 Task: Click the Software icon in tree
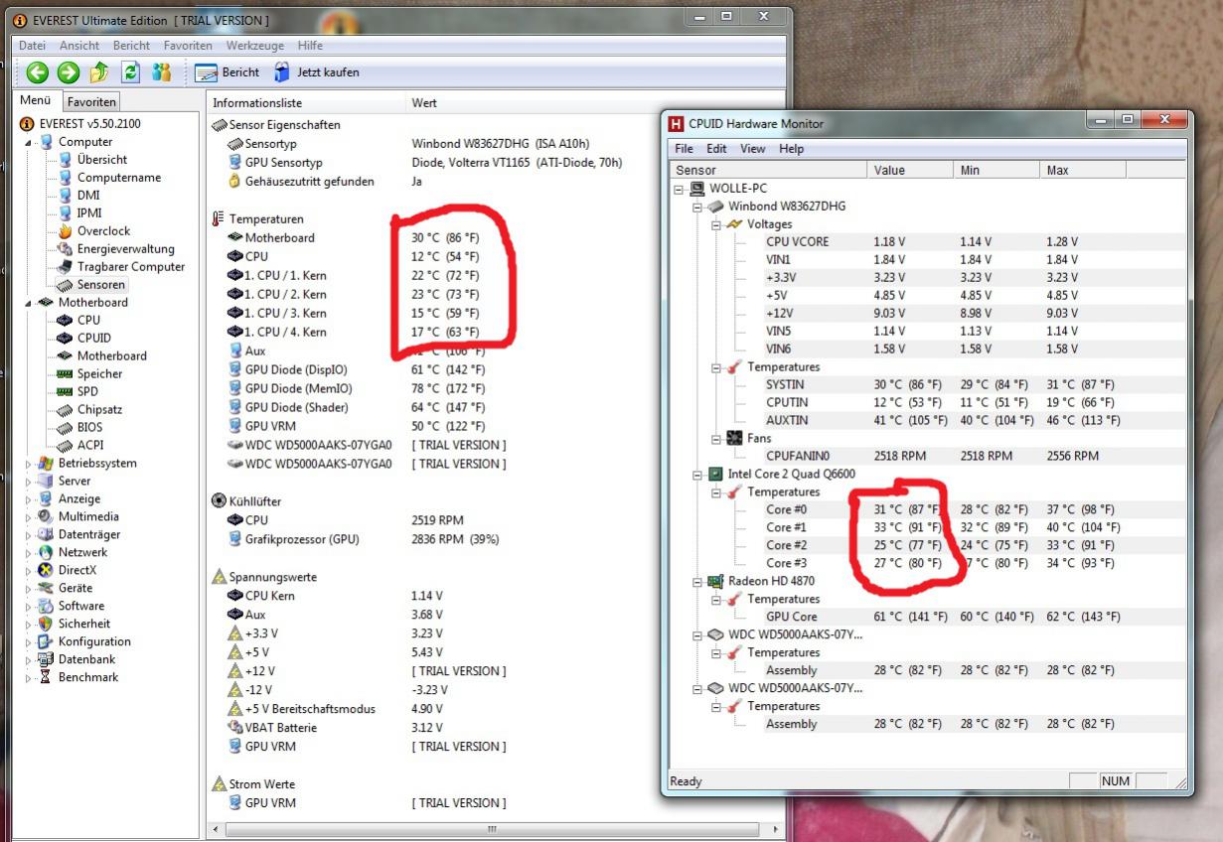(46, 607)
